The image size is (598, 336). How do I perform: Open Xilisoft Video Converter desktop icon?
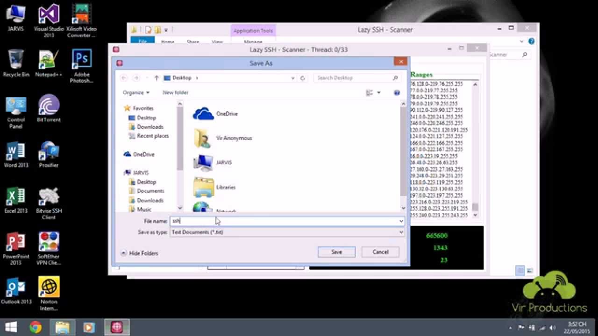click(81, 21)
